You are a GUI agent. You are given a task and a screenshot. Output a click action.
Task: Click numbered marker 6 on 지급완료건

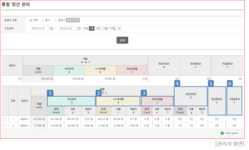point(231,83)
